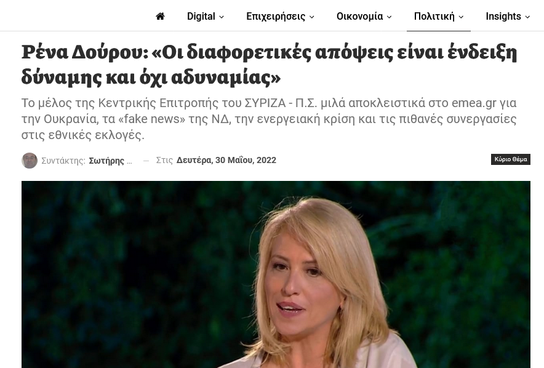Open the Insights menu item
The height and width of the screenshot is (368, 544).
pos(503,16)
